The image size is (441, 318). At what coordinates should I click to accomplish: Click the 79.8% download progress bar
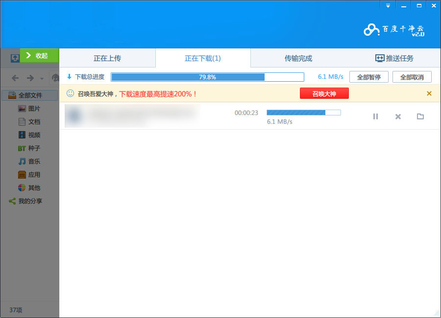coord(207,77)
